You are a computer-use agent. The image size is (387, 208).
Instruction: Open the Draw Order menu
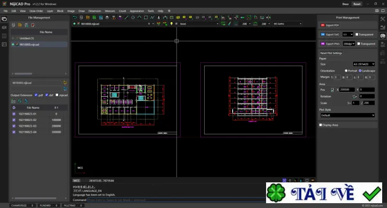(x=36, y=11)
